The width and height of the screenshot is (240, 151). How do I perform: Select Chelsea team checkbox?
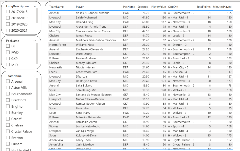8,125
